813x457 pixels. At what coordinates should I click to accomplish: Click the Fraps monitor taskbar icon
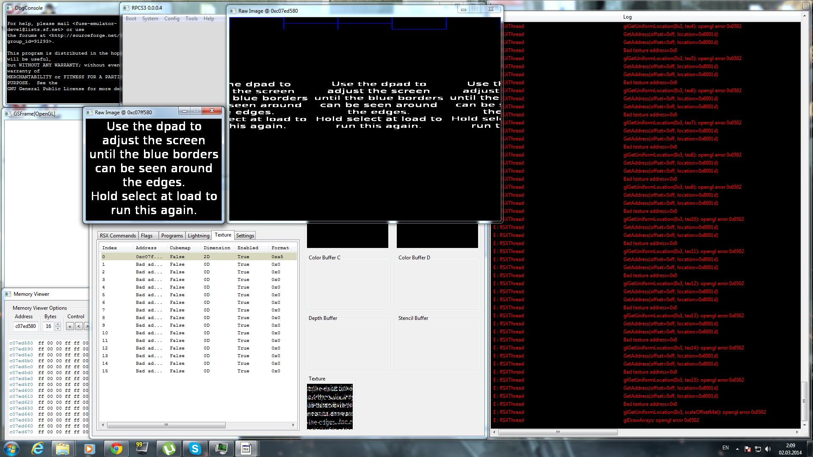point(142,449)
